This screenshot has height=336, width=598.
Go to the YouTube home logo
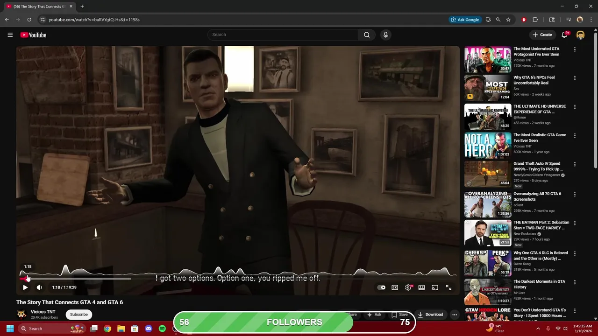[33, 35]
